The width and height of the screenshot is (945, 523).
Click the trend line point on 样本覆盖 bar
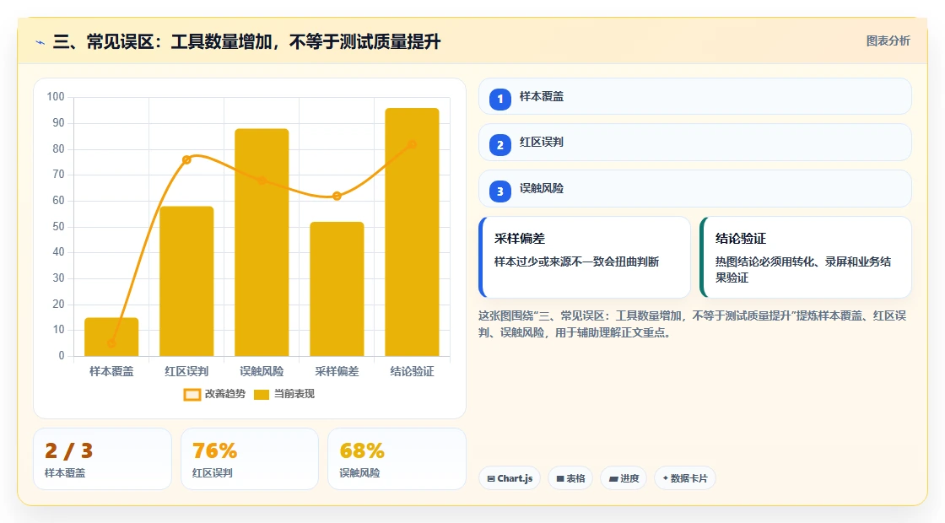click(111, 343)
